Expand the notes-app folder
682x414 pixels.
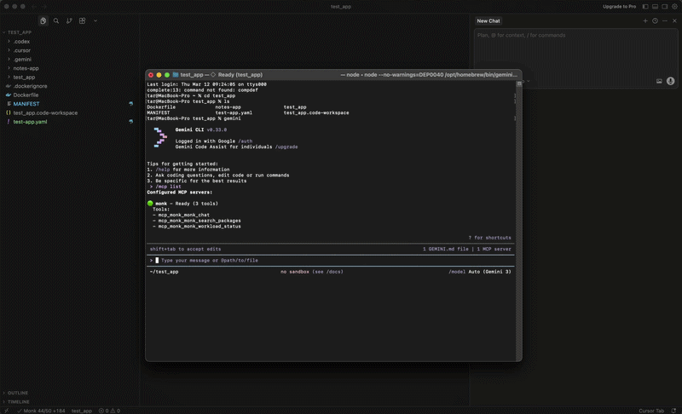[26, 68]
